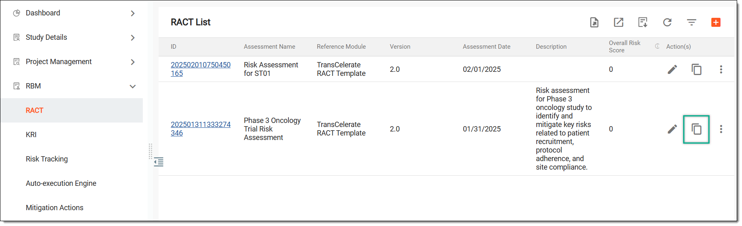
Task: Sort by Reference Module column header
Action: pyautogui.click(x=341, y=47)
